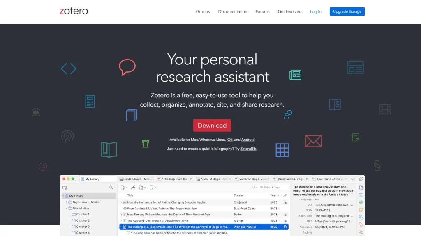The image size is (421, 236).
Task: Go to the Forums
Action: 262,11
